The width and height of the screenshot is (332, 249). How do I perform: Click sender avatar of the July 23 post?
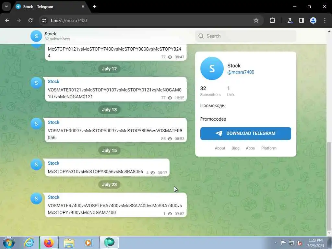click(x=36, y=199)
